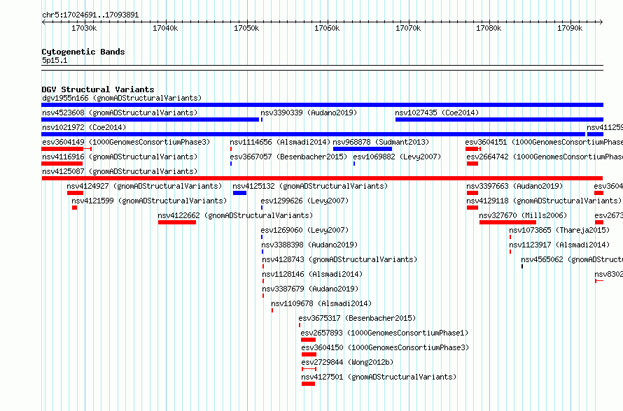
Task: Select esv3604151 variant label
Action: tap(544, 142)
